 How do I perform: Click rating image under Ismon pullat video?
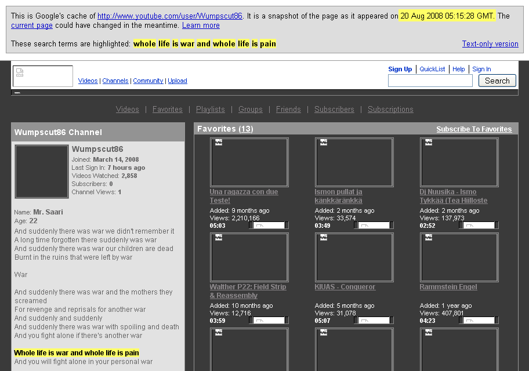point(374,225)
